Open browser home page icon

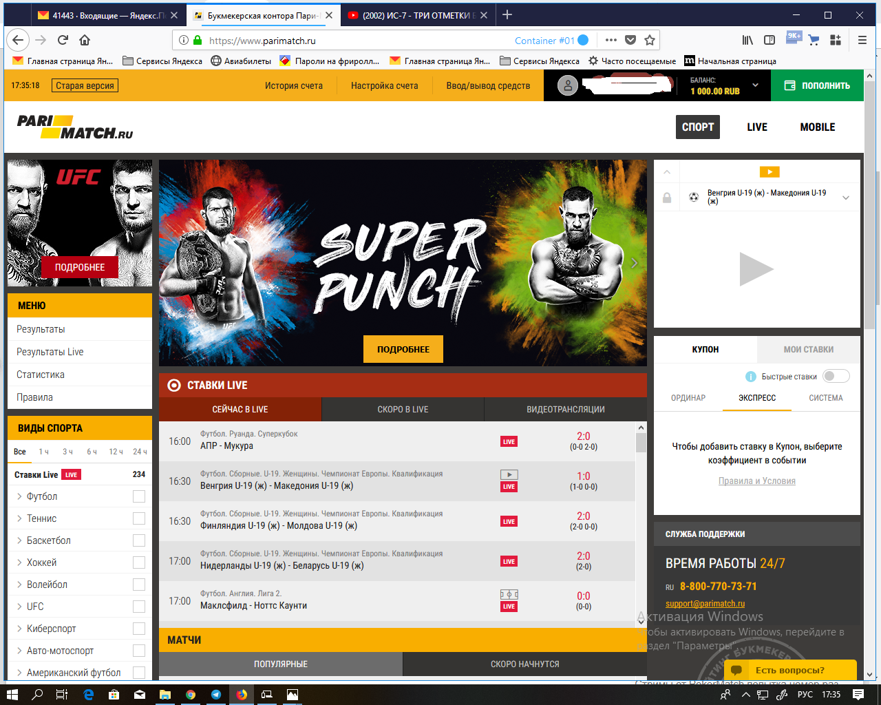click(85, 40)
